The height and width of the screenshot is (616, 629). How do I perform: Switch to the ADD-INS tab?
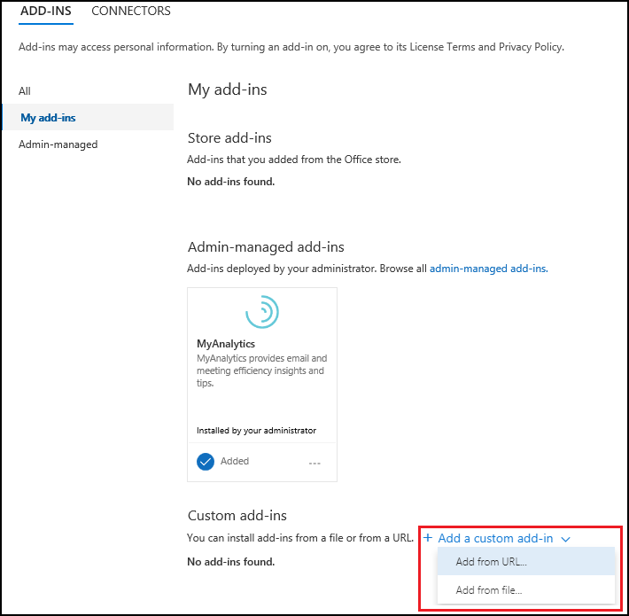click(46, 11)
